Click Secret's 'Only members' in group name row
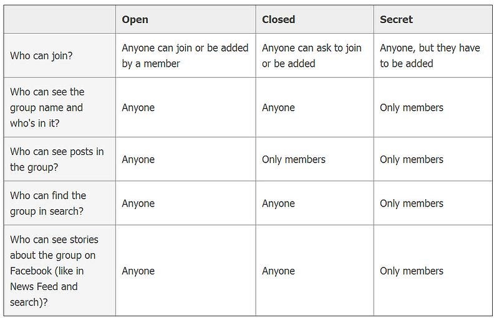Screen dimensions: 494x318 (411, 108)
